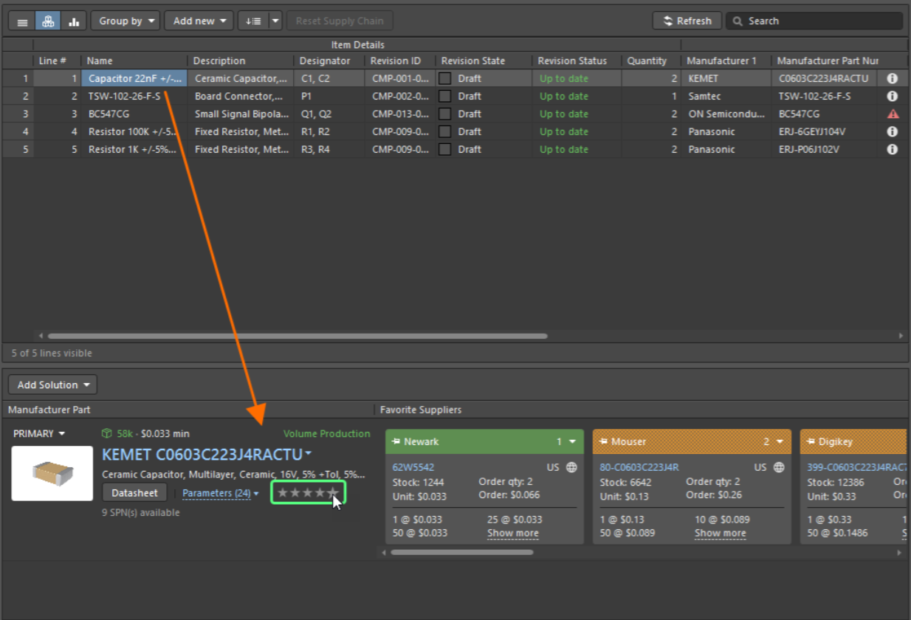The width and height of the screenshot is (911, 620).
Task: Select the Capacitor 22nF name cell
Action: point(134,78)
